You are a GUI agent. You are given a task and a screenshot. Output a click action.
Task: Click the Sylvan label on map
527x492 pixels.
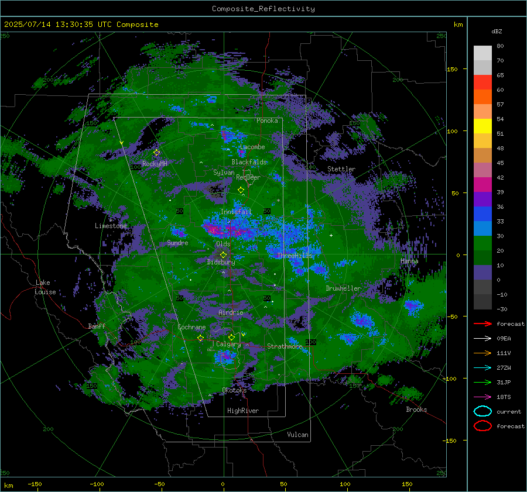[224, 173]
